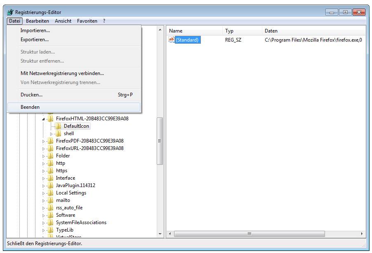372x253 pixels.
Task: Click the folder icon next to TypeLib
Action: pos(50,230)
